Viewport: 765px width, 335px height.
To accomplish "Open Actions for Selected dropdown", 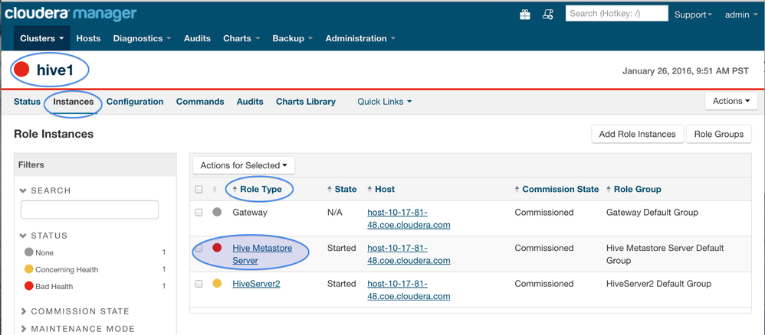I will click(x=244, y=165).
